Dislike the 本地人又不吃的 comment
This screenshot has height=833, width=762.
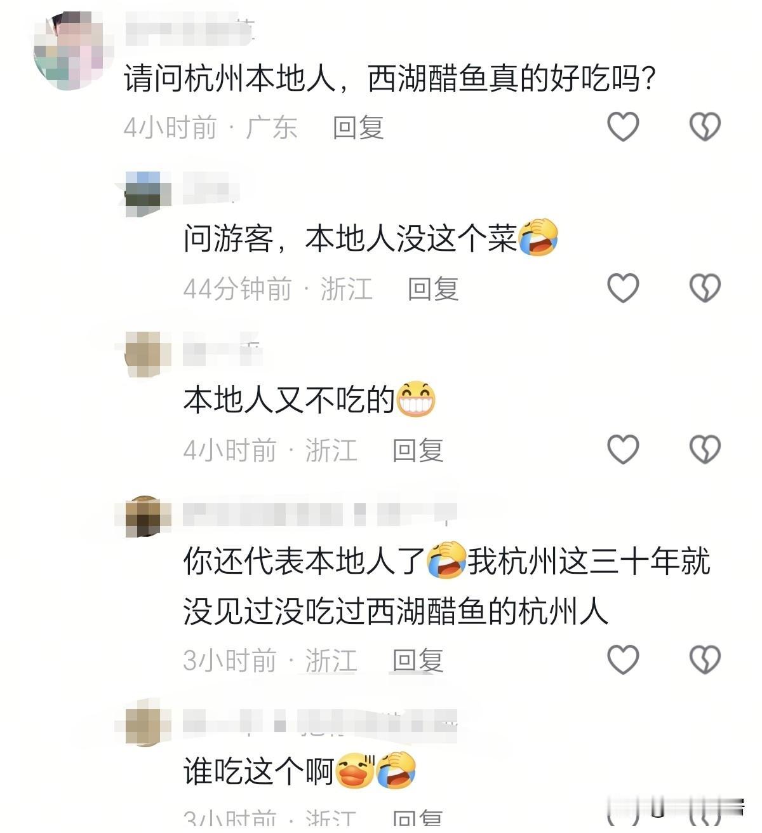pyautogui.click(x=705, y=449)
